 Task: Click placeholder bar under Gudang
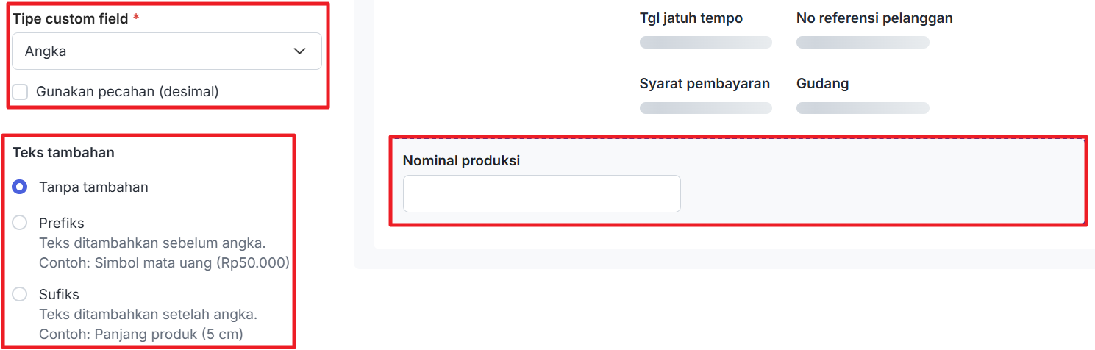[x=863, y=108]
